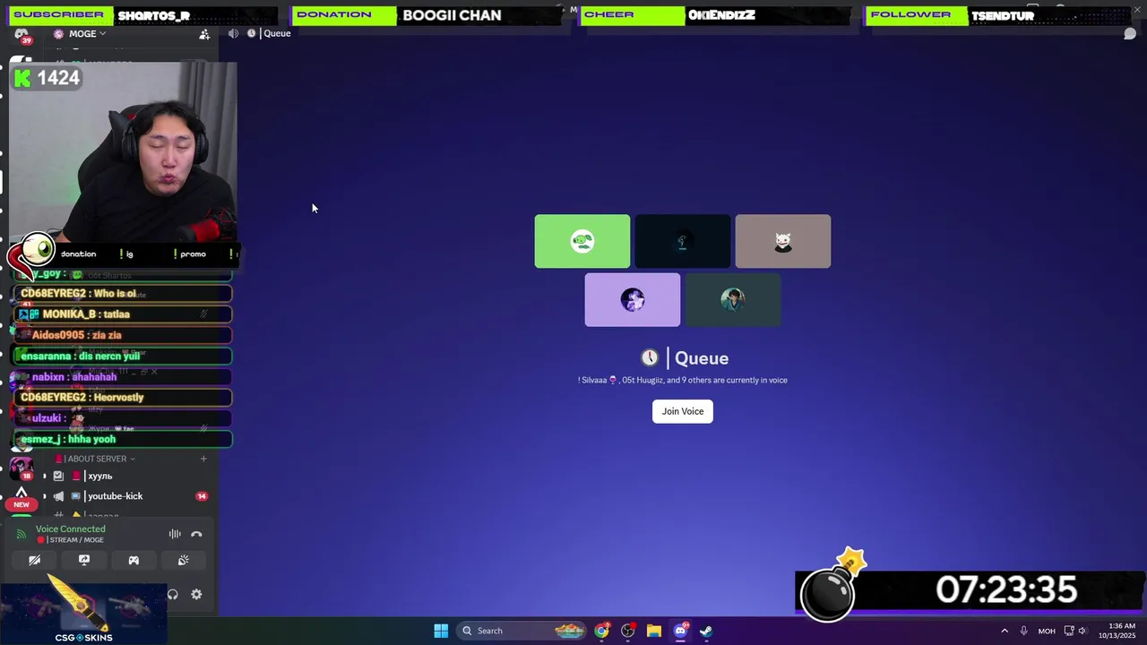Screen dimensions: 1147x645
Task: Open the Windows Start menu
Action: click(441, 631)
